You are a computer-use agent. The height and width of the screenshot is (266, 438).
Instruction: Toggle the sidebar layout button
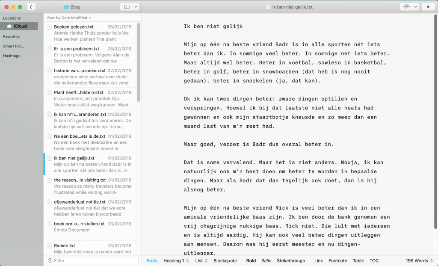pyautogui.click(x=127, y=7)
